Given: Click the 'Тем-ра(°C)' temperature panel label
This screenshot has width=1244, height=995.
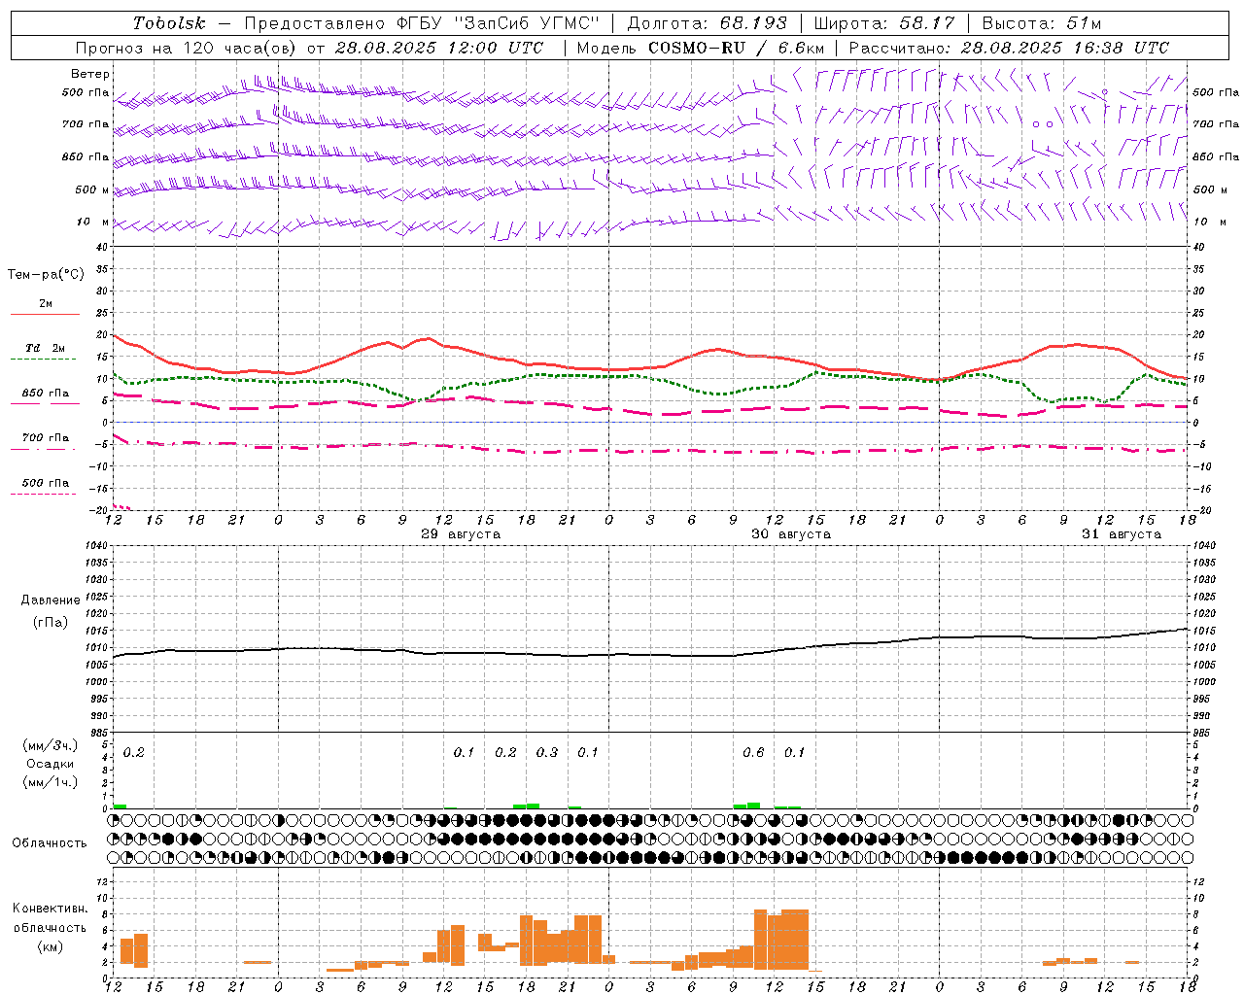Looking at the screenshot, I should [47, 275].
